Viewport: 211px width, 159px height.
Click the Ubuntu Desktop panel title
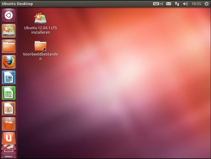point(17,4)
